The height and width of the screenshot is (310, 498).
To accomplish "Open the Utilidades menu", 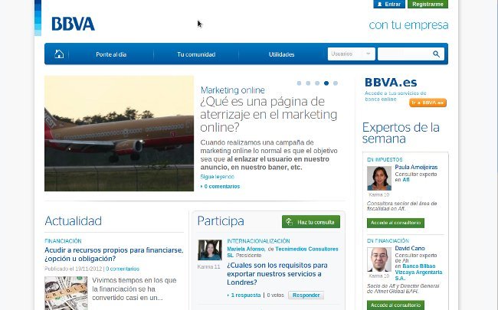I will pyautogui.click(x=281, y=54).
